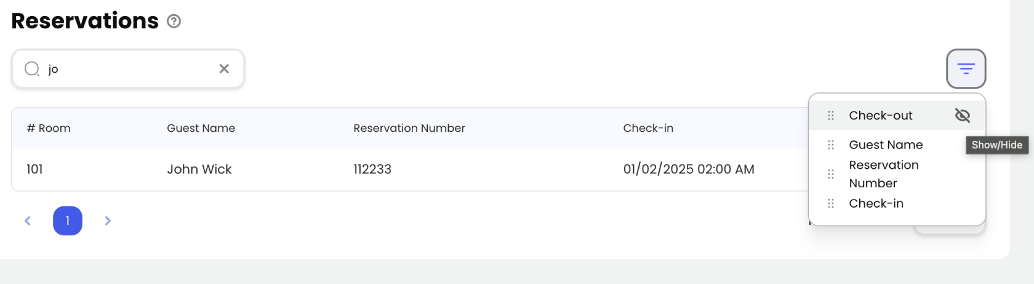
Task: Select Reservation Number in column menu
Action: 883,174
